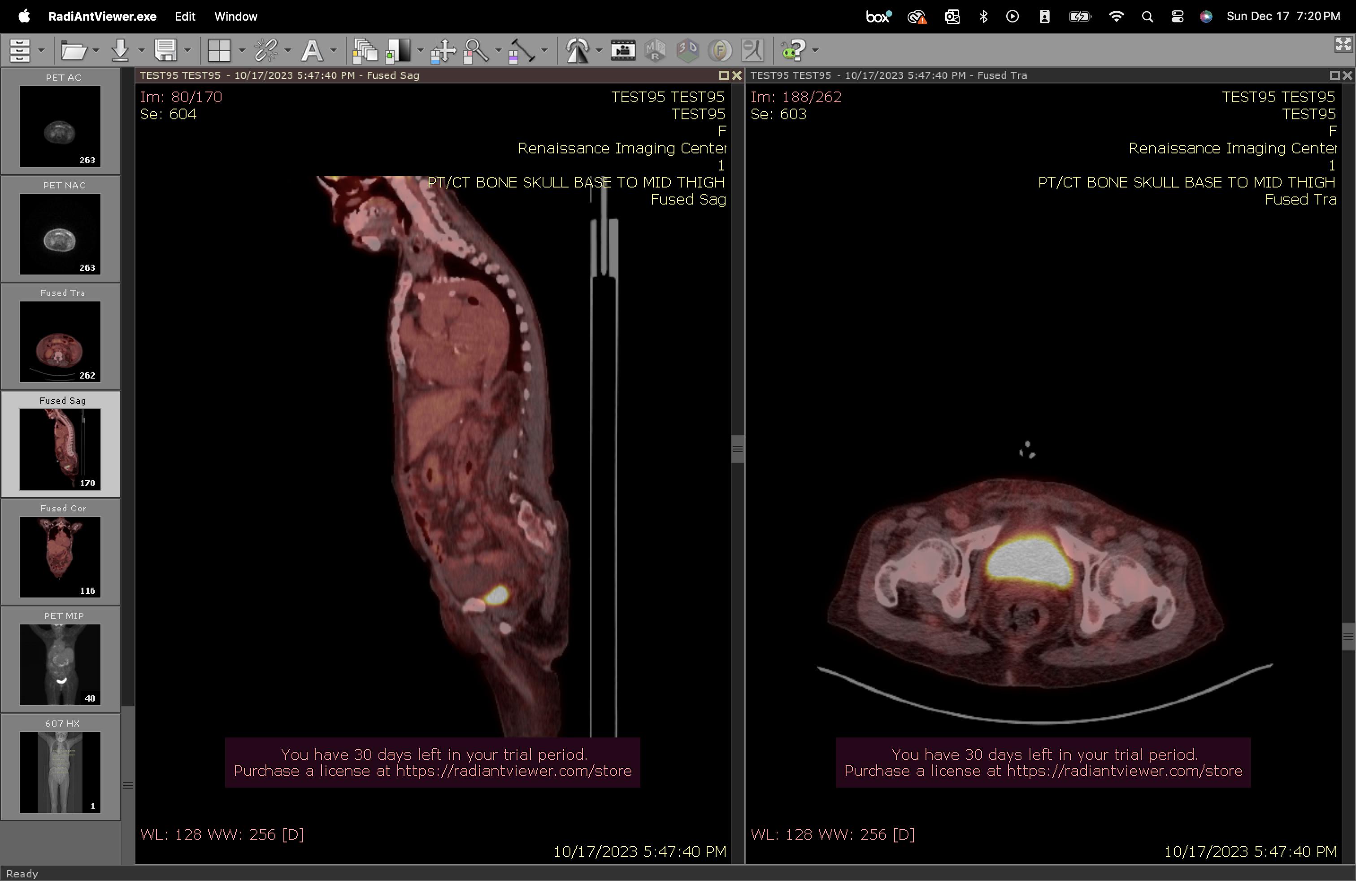1356x881 pixels.
Task: Expand the archive database dropdown arrow
Action: point(41,51)
